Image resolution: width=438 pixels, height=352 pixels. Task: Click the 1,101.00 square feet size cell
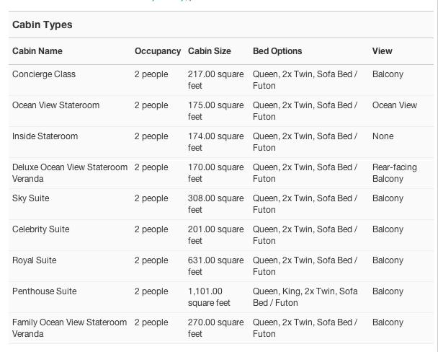[209, 297]
